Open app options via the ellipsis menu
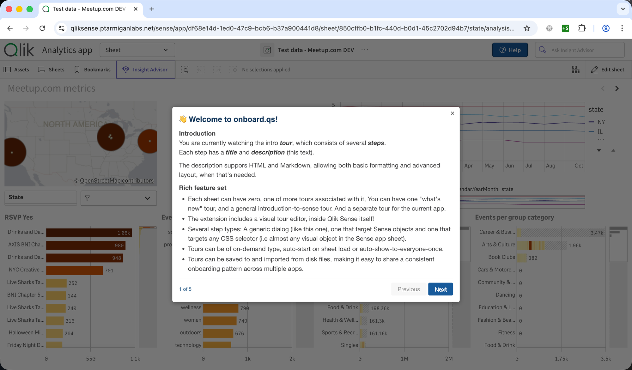Image resolution: width=632 pixels, height=370 pixels. click(x=365, y=50)
